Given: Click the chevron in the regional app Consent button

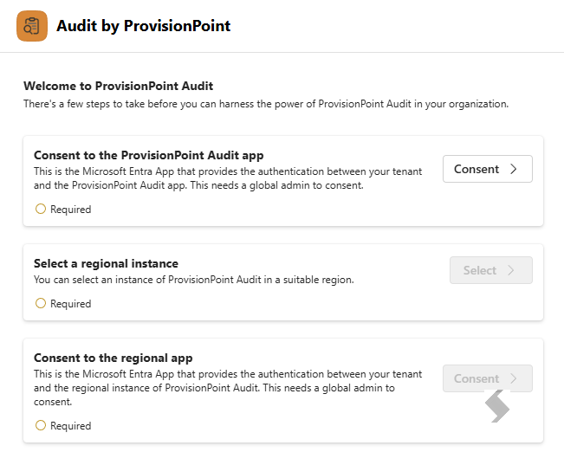Looking at the screenshot, I should tap(513, 378).
